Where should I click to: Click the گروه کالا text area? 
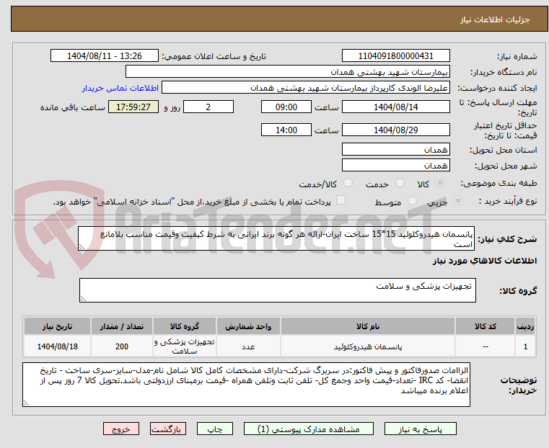[x=277, y=290]
